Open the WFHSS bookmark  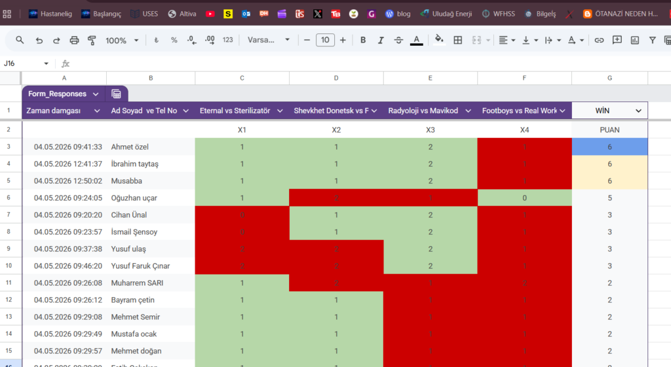[x=498, y=14]
